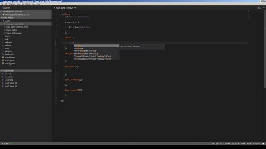Open notifications bell in status bar

(x=263, y=144)
